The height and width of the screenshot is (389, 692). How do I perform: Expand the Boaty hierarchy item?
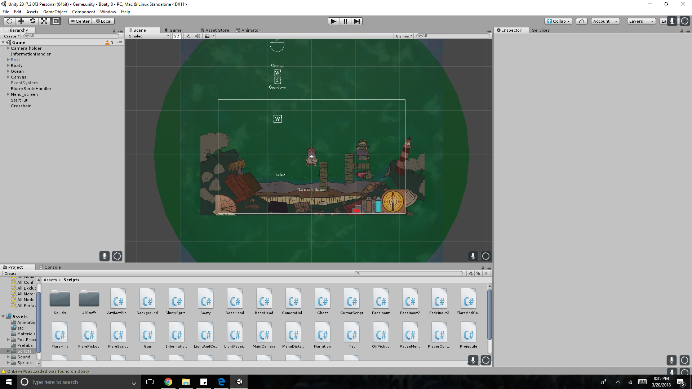point(8,66)
